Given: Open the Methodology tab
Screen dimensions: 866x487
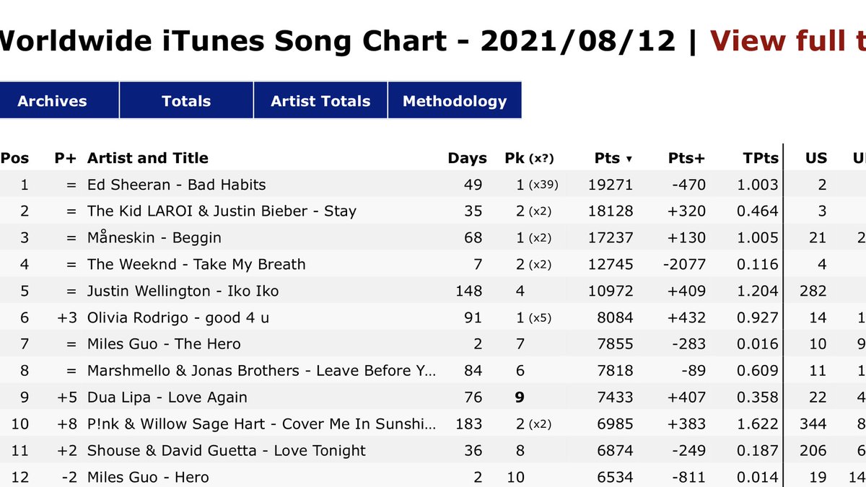Looking at the screenshot, I should tap(455, 101).
